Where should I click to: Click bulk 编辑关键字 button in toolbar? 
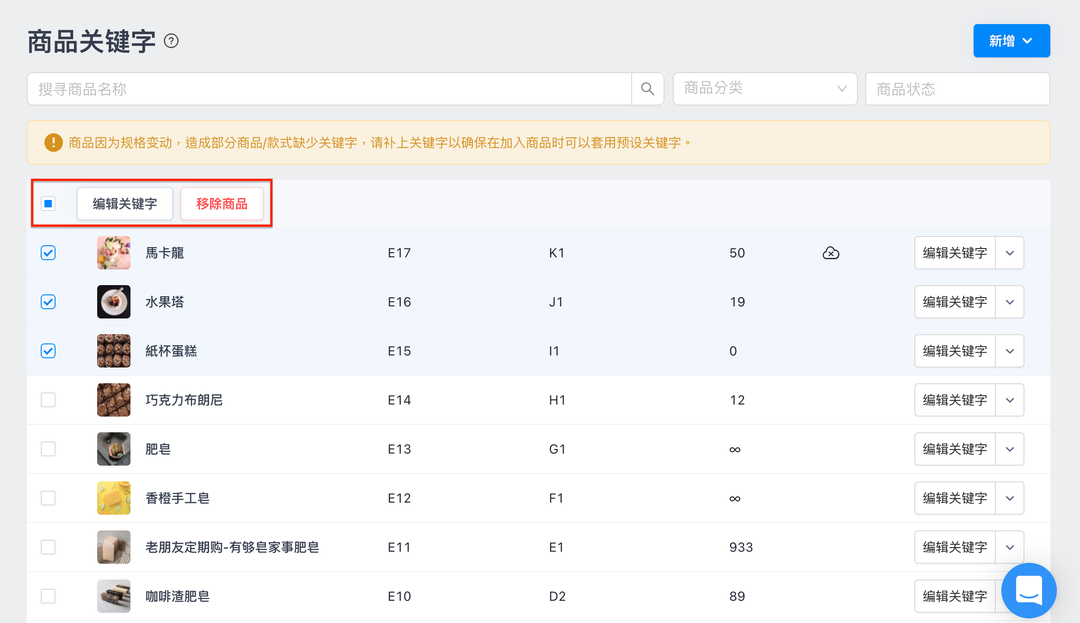tap(125, 204)
